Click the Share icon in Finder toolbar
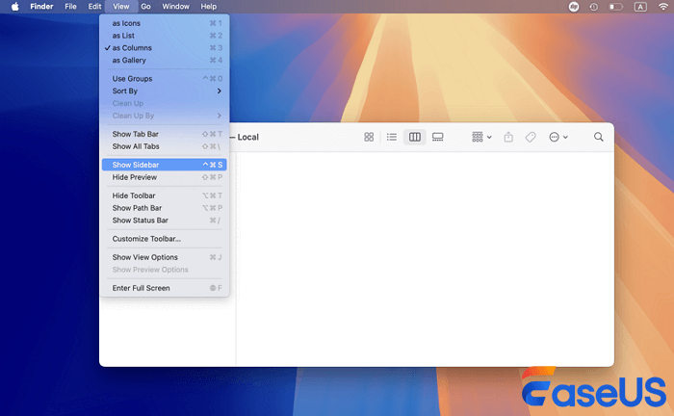 (x=508, y=138)
